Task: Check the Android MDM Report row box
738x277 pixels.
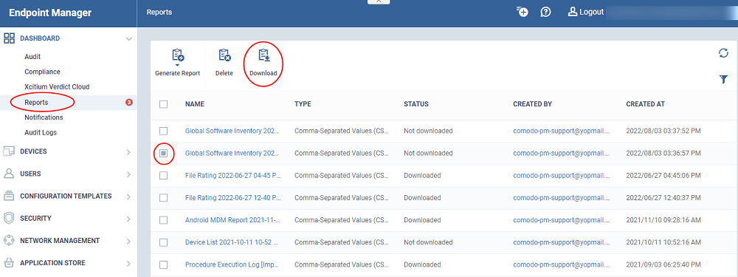Action: pyautogui.click(x=163, y=220)
